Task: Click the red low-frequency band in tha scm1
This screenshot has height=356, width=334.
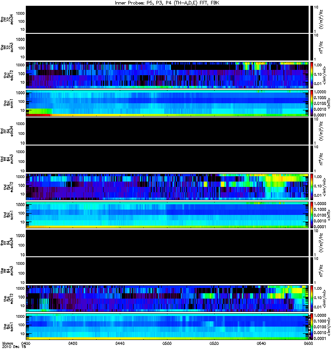Action: pos(38,115)
